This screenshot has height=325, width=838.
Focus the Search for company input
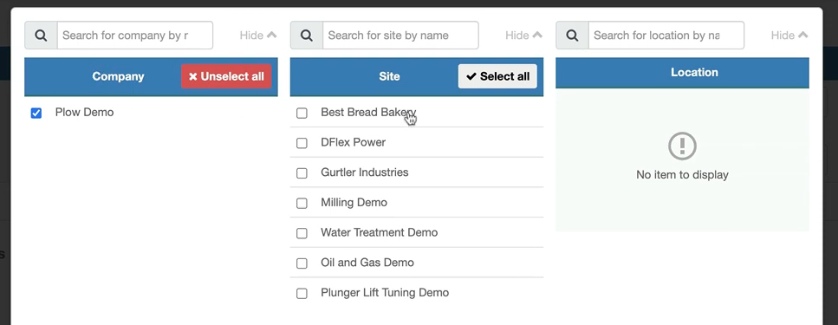click(135, 36)
